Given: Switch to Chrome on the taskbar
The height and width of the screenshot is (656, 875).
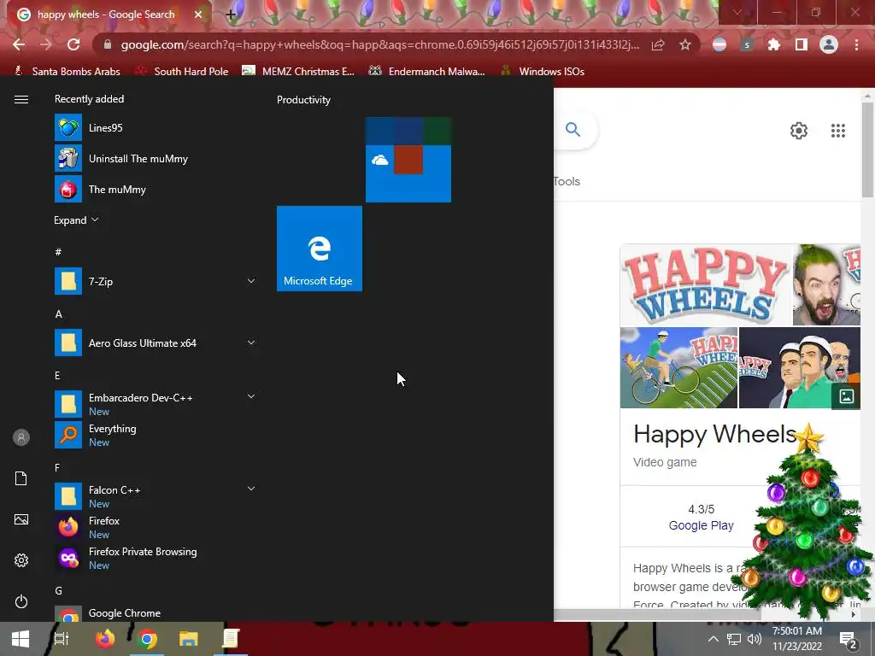Looking at the screenshot, I should pos(147,639).
